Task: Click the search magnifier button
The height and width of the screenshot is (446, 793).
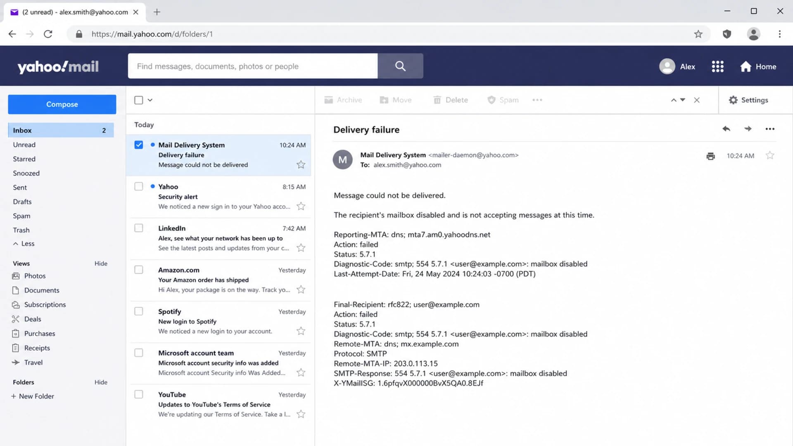Action: [400, 66]
